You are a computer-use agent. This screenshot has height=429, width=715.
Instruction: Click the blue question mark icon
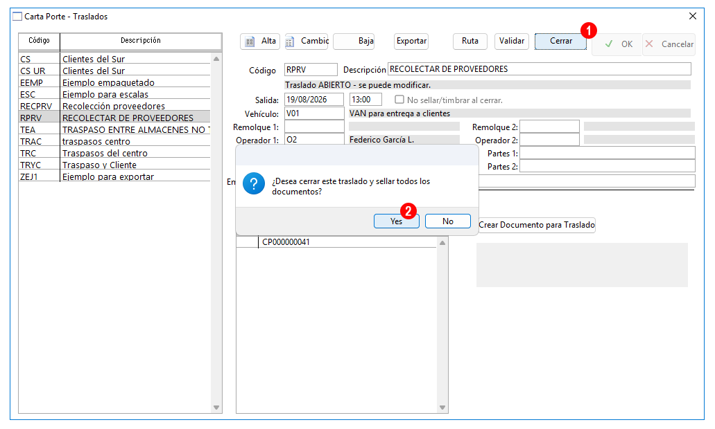coord(254,183)
